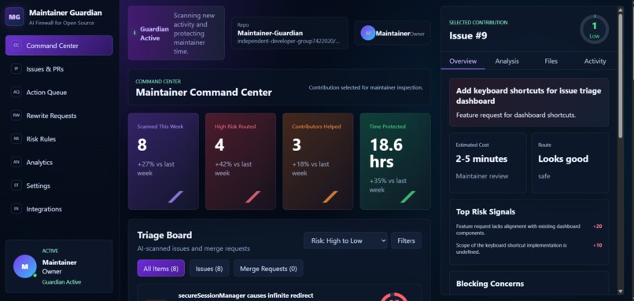Click the IN icon beside Integrations

tap(17, 209)
